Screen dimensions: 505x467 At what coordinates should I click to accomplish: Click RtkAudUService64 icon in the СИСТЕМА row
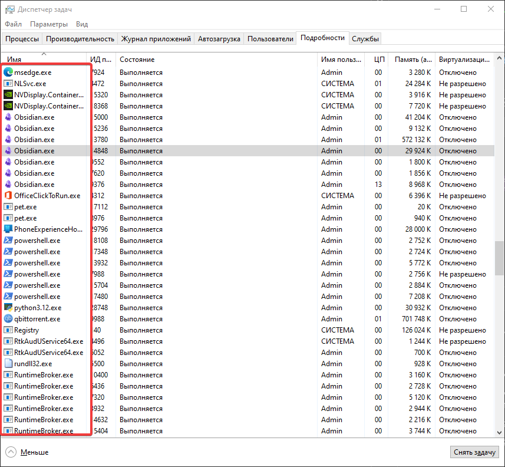pos(8,341)
